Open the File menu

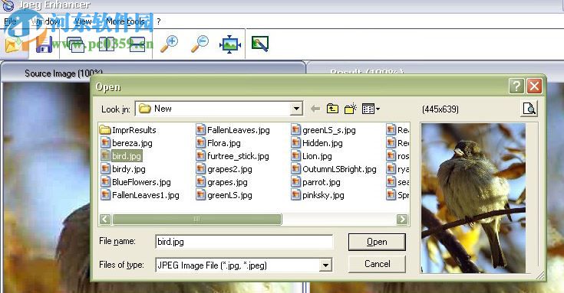tap(10, 21)
